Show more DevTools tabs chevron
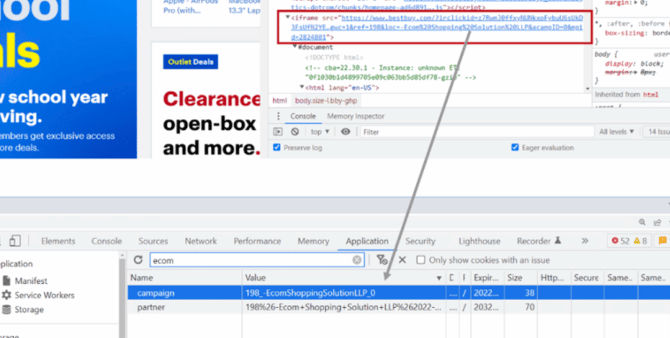Viewport: 670px width, 338px height. (x=585, y=241)
